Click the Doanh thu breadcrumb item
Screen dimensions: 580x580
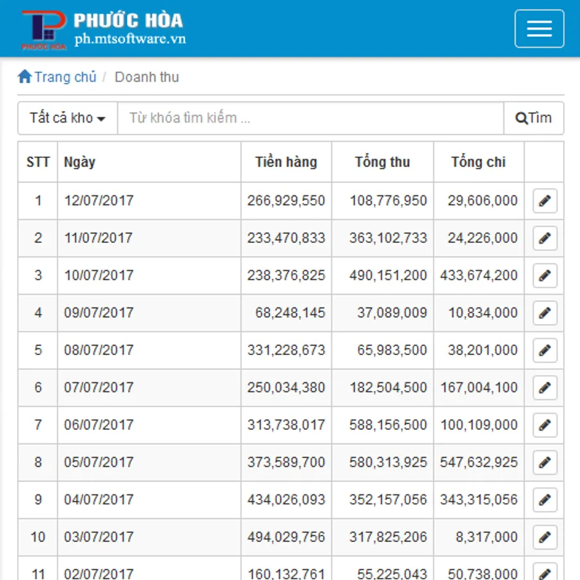point(147,77)
